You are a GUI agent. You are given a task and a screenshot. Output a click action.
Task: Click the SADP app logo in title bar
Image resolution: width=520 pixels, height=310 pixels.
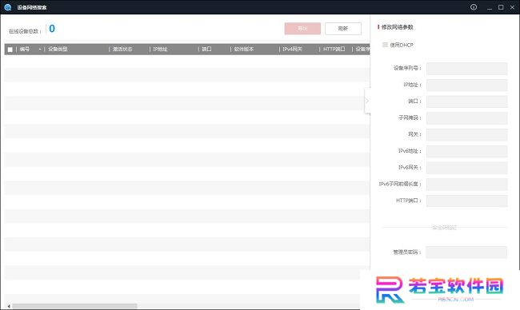pyautogui.click(x=7, y=7)
